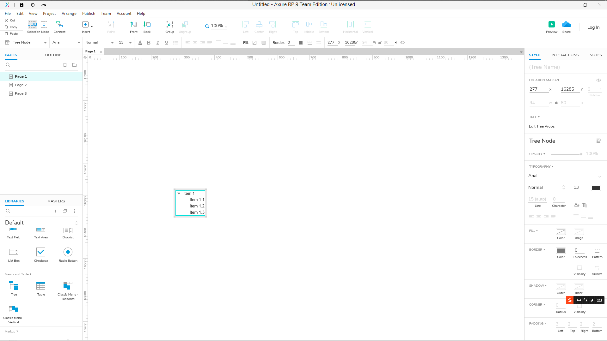The width and height of the screenshot is (607, 341).
Task: Select the Connect tool
Action: click(x=59, y=25)
